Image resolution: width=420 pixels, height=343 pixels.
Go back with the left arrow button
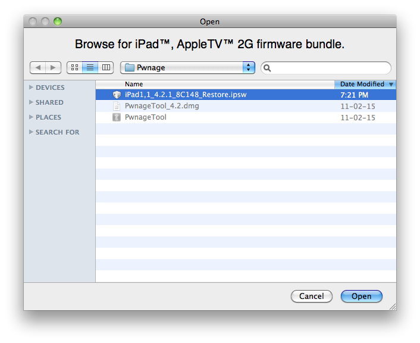coord(37,67)
